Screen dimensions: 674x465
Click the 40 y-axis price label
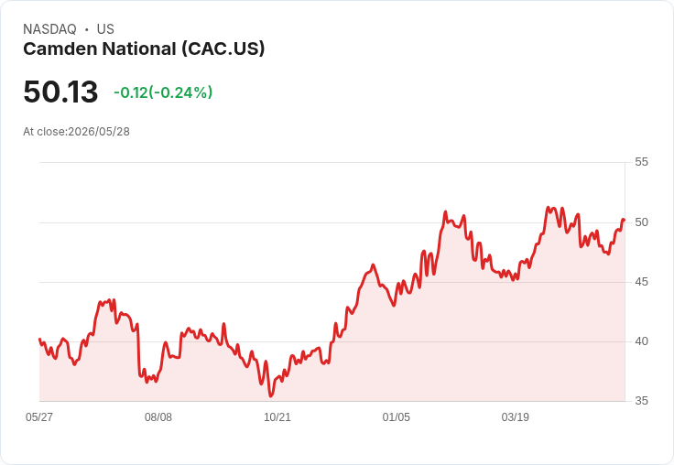[641, 341]
